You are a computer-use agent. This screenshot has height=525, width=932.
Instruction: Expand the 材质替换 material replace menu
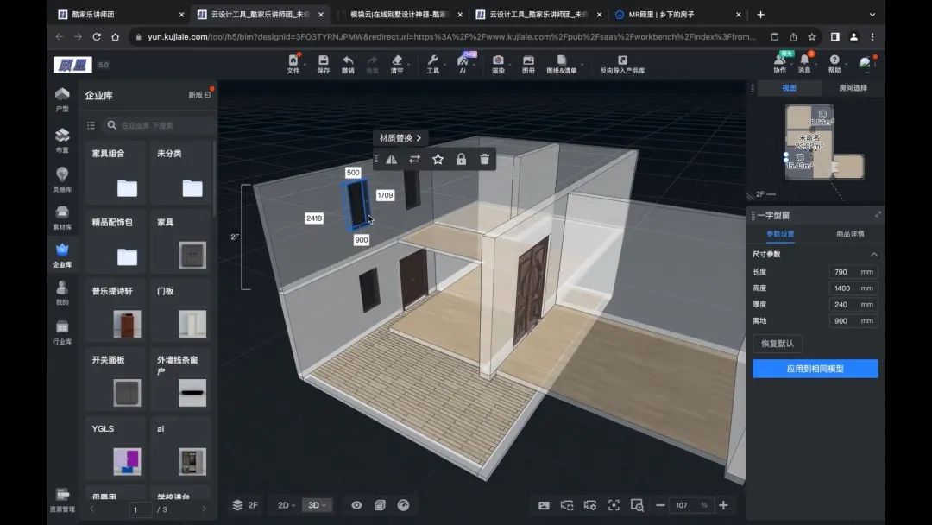click(401, 138)
